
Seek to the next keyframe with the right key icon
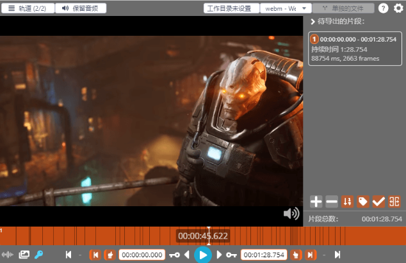(x=231, y=255)
